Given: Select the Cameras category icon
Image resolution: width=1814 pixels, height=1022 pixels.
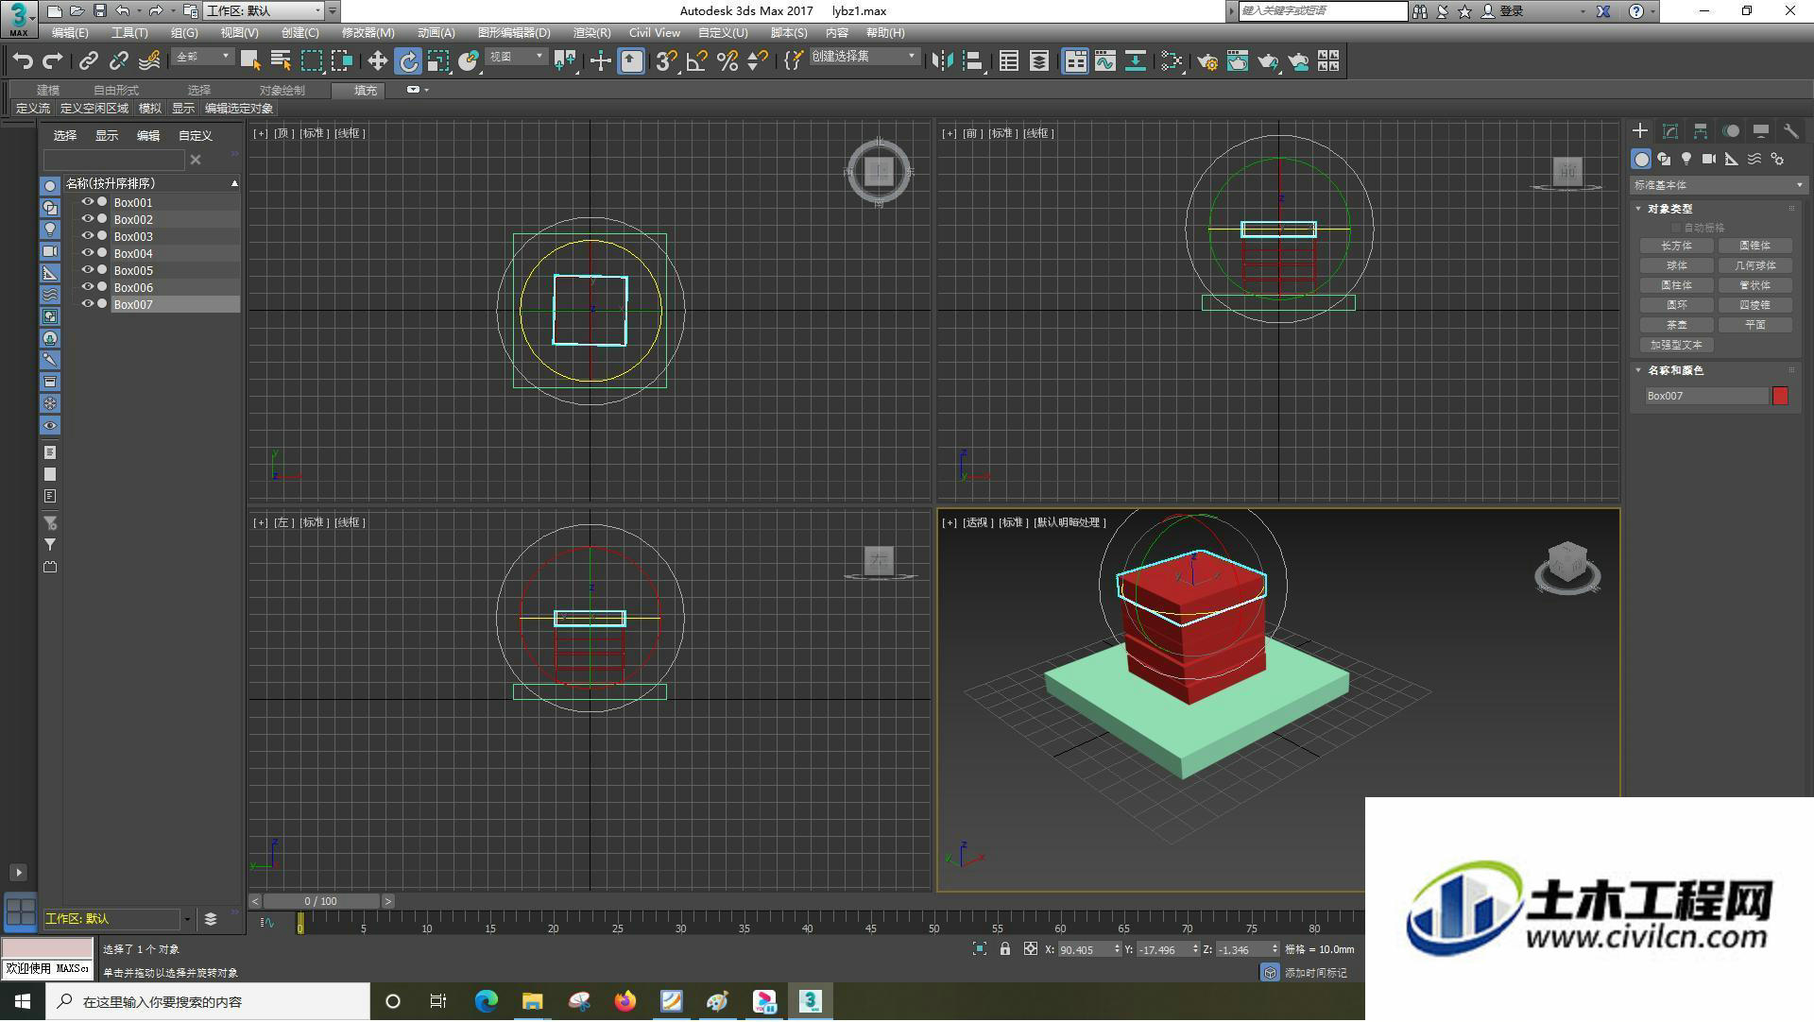Looking at the screenshot, I should [1709, 160].
